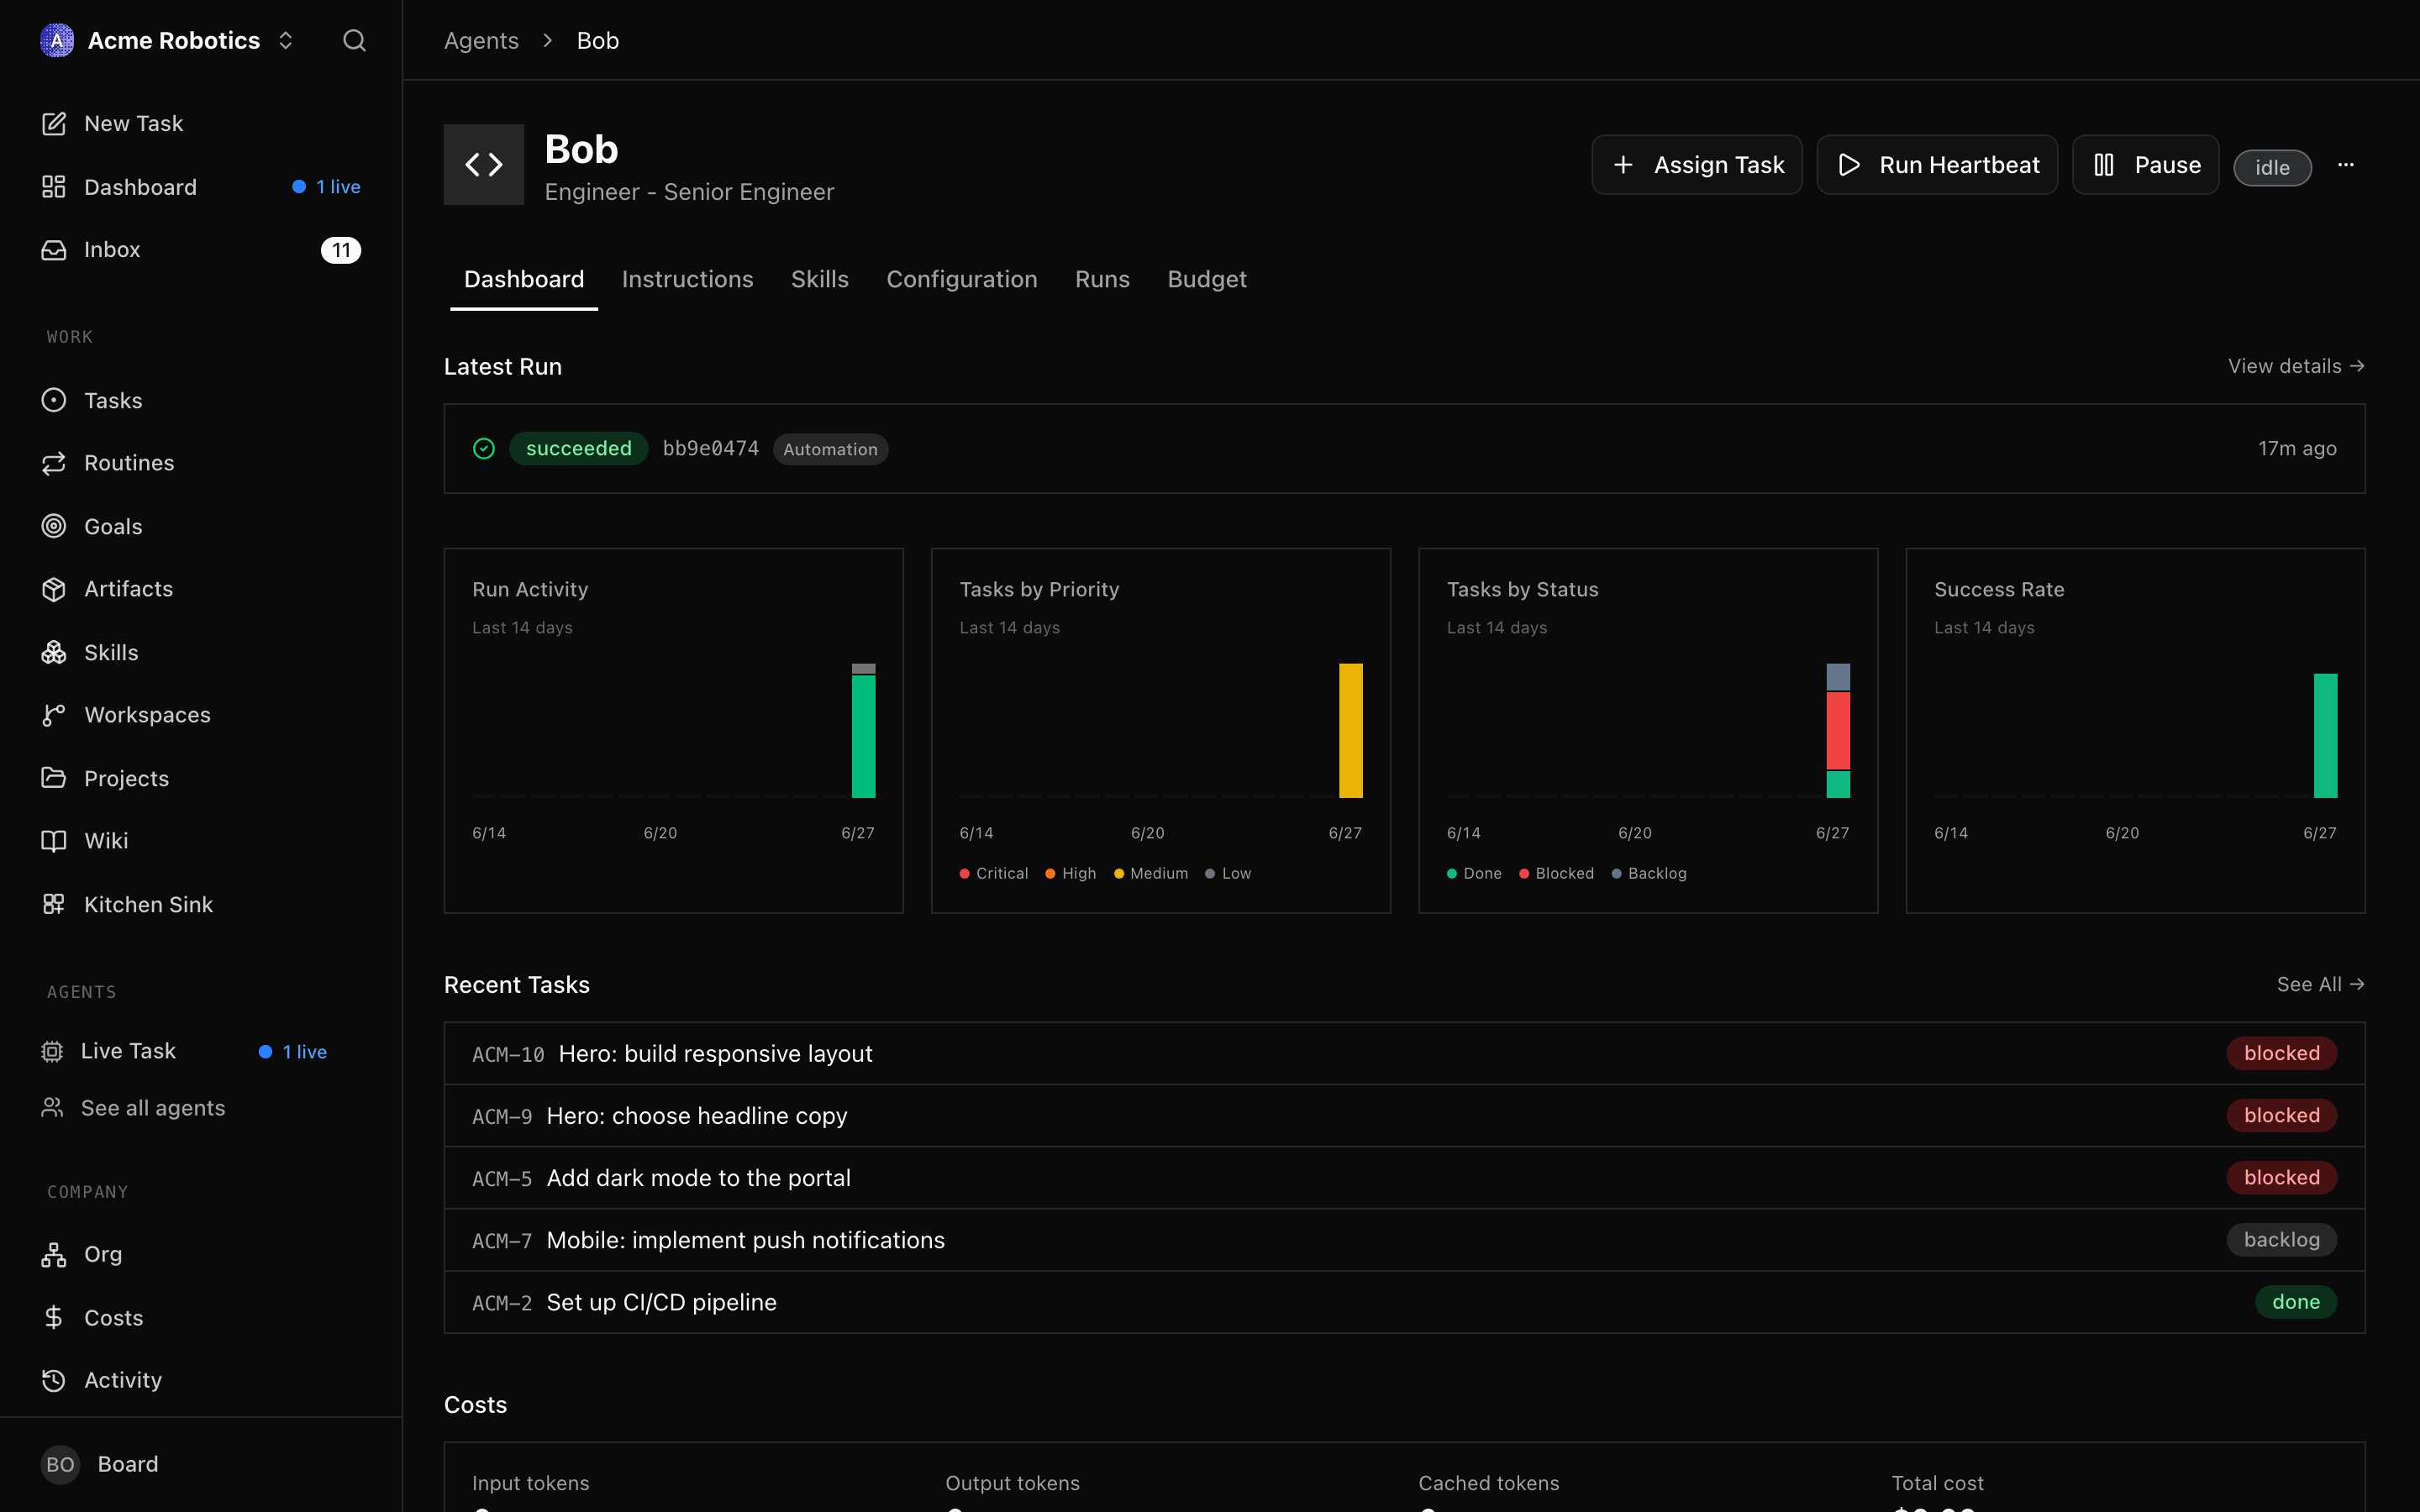Click the Goals target icon

(x=54, y=526)
